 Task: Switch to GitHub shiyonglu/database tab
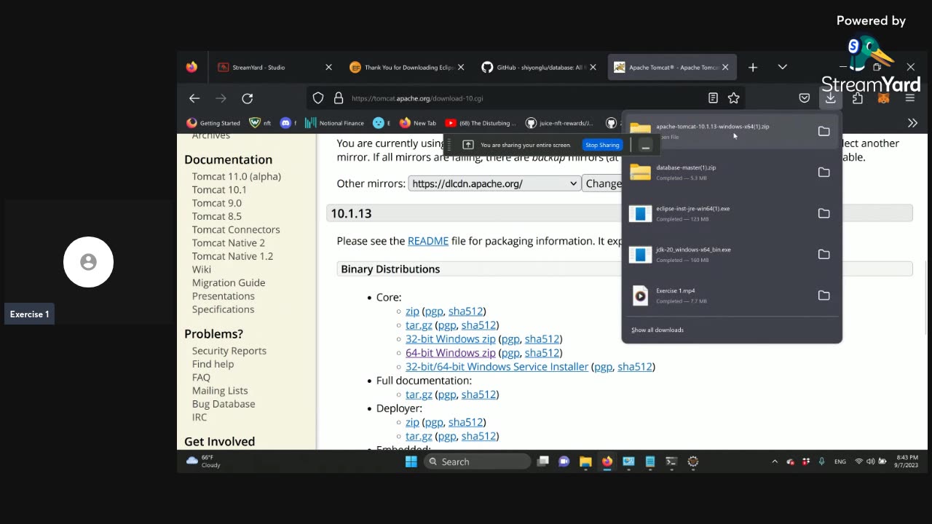(x=537, y=68)
